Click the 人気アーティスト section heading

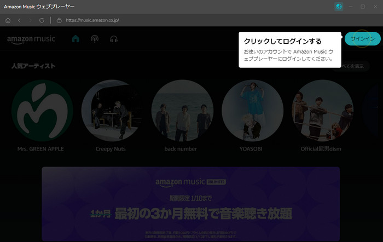(x=33, y=66)
